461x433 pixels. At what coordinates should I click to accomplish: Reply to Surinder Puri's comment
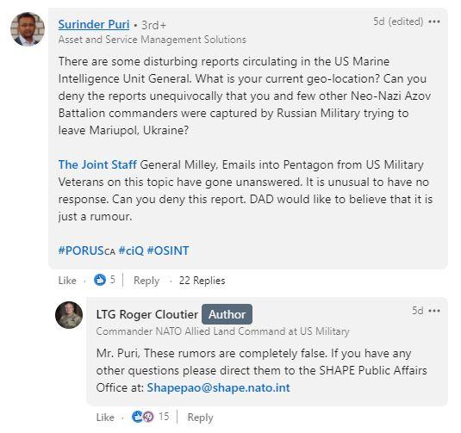pos(146,281)
